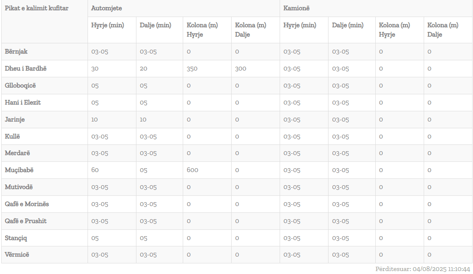Click the Automjete group header
Image resolution: width=473 pixels, height=274 pixels.
click(103, 8)
